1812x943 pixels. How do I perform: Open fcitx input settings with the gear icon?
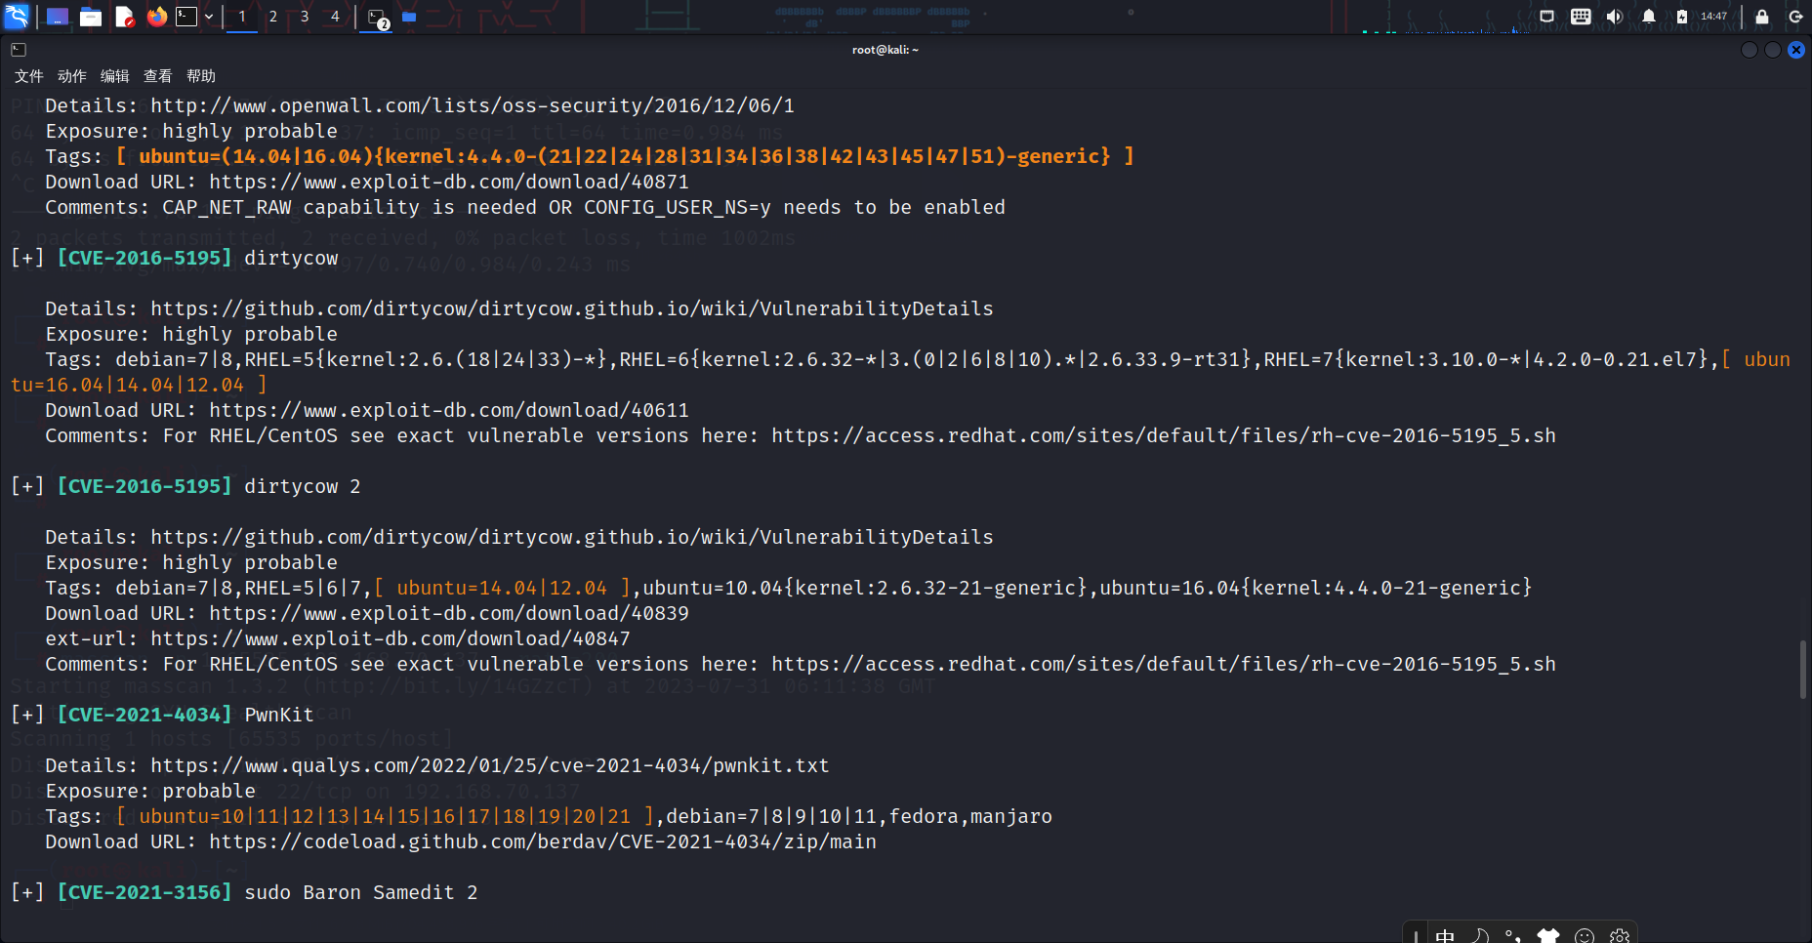click(x=1621, y=935)
